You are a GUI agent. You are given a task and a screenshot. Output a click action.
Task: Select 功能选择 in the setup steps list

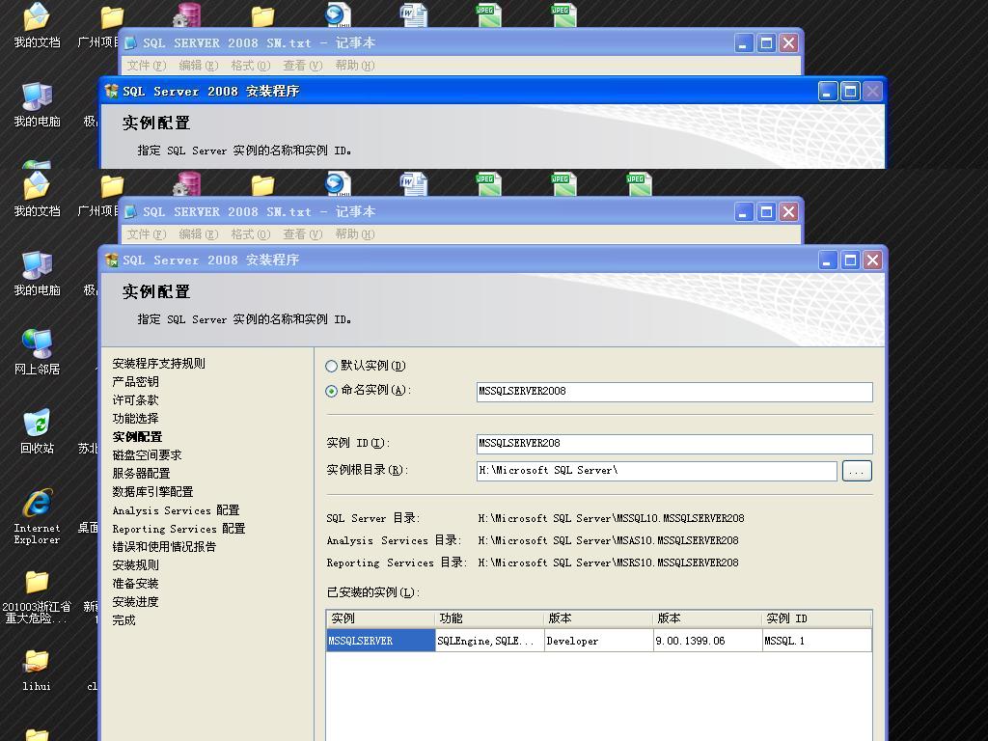click(x=135, y=419)
